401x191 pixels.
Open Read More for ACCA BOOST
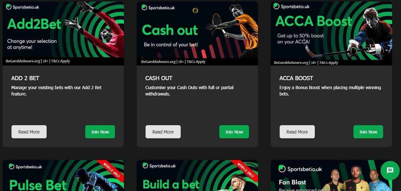point(297,132)
